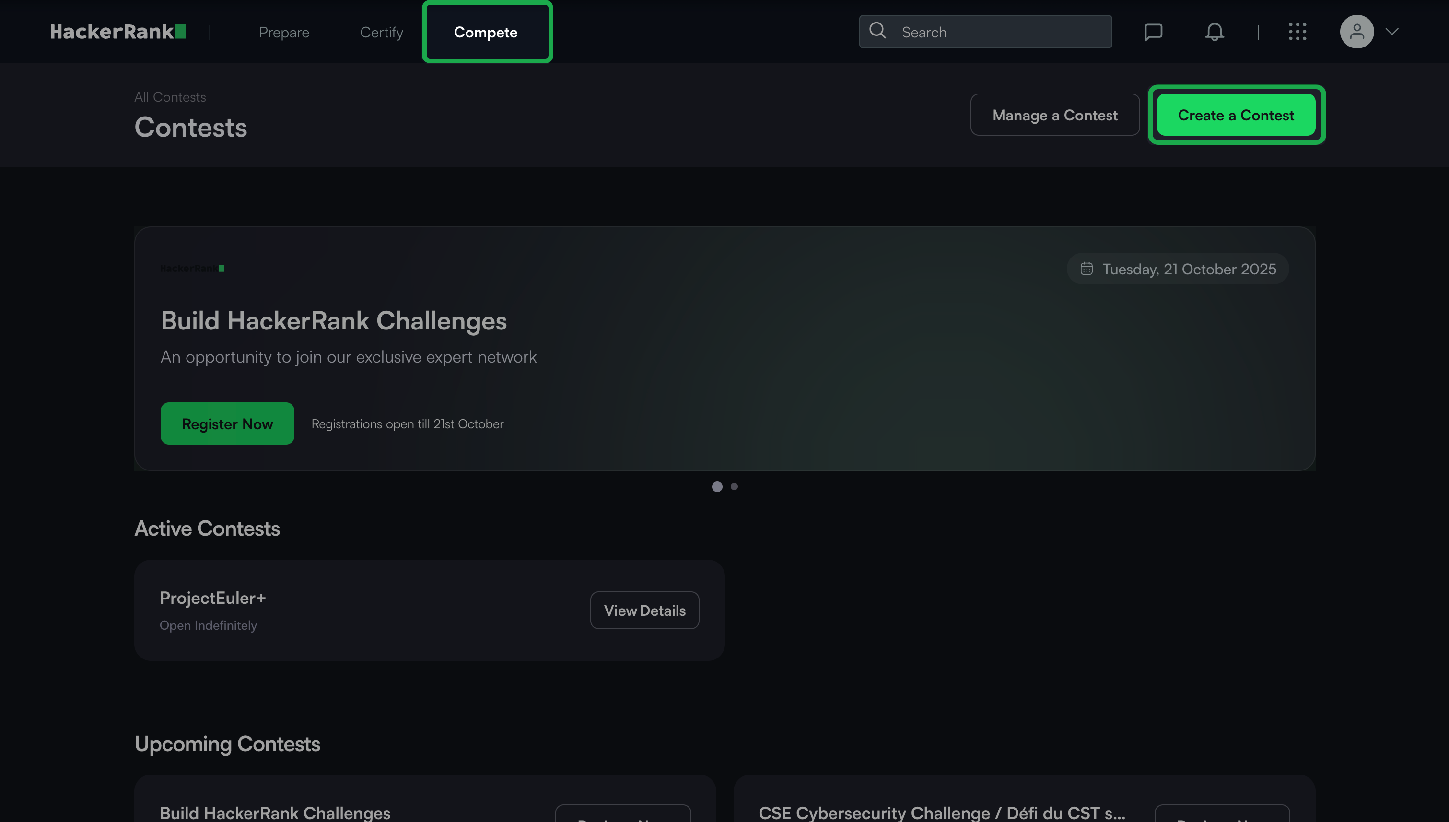View Details for ProjectEuler+
The image size is (1449, 822).
point(644,611)
